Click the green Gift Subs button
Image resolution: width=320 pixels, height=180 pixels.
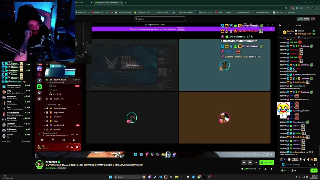(x=267, y=162)
